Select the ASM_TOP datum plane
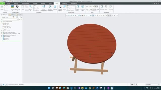 6,25
